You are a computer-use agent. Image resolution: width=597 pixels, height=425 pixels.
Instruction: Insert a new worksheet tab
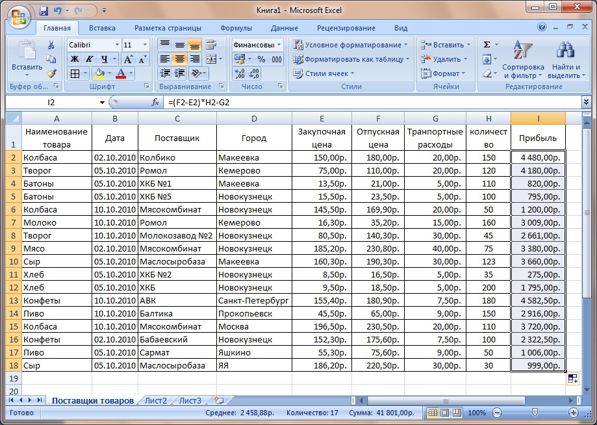[x=219, y=400]
